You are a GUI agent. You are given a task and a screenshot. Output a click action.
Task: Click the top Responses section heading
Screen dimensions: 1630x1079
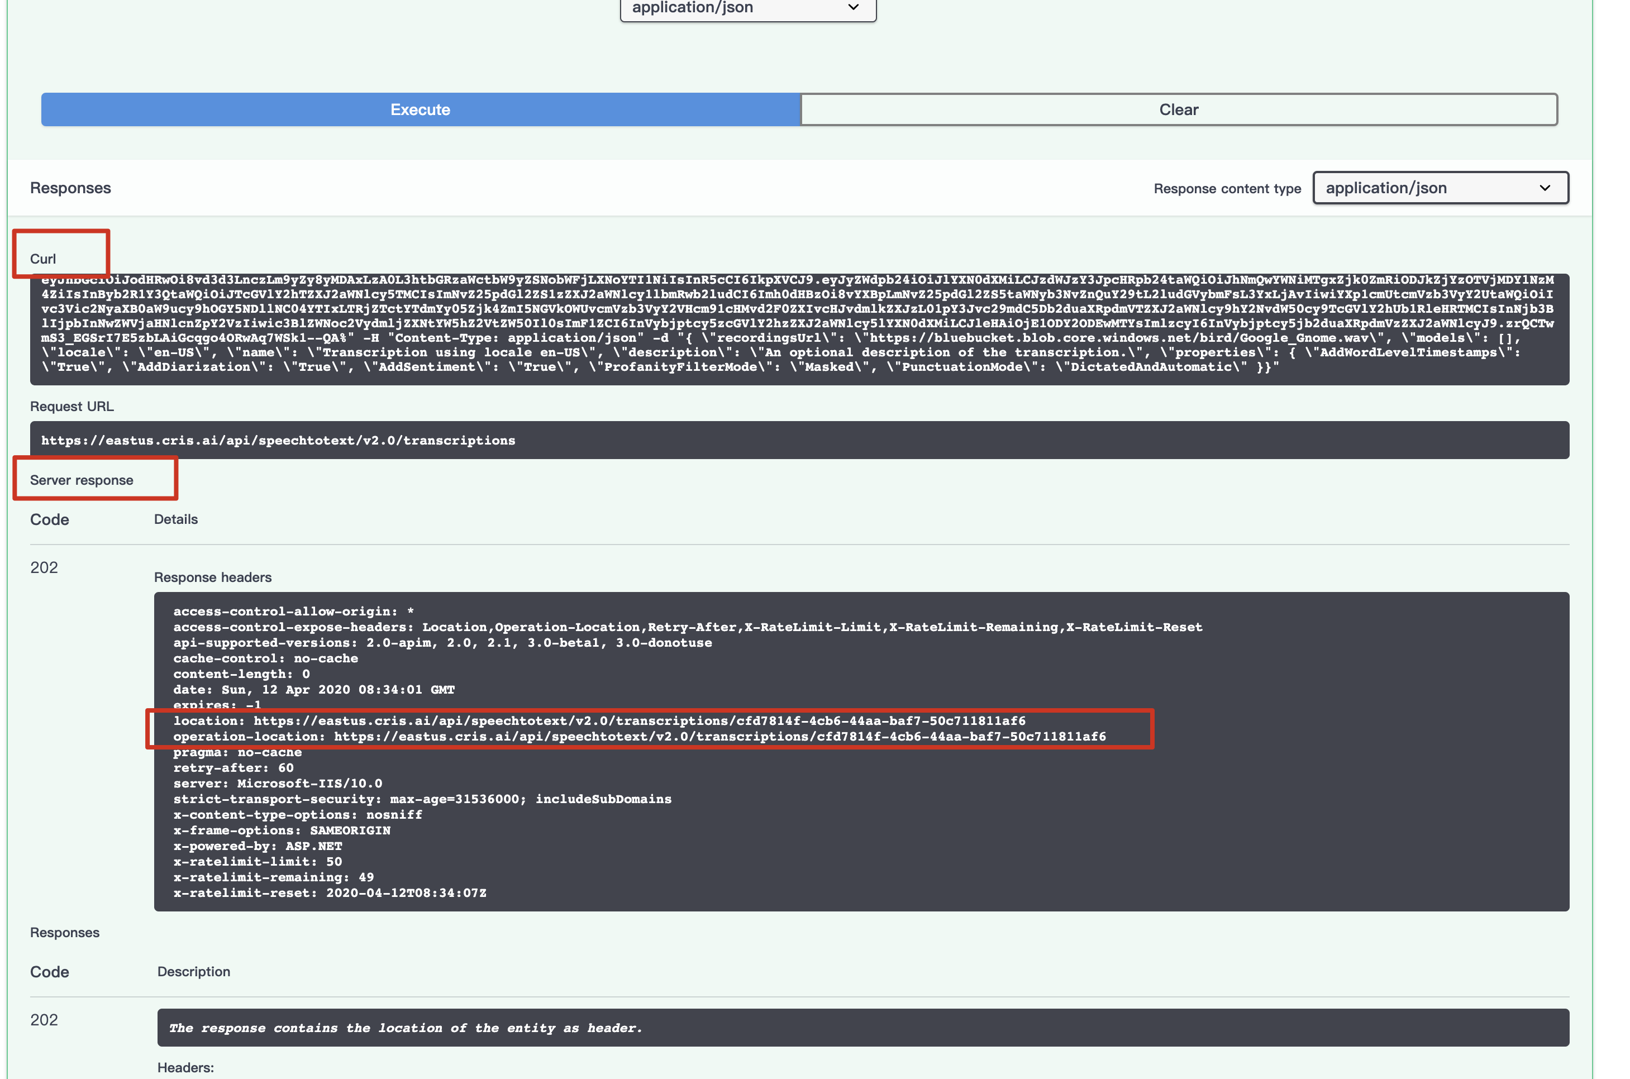[70, 188]
